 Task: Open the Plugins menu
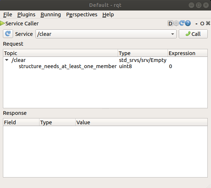(x=26, y=14)
